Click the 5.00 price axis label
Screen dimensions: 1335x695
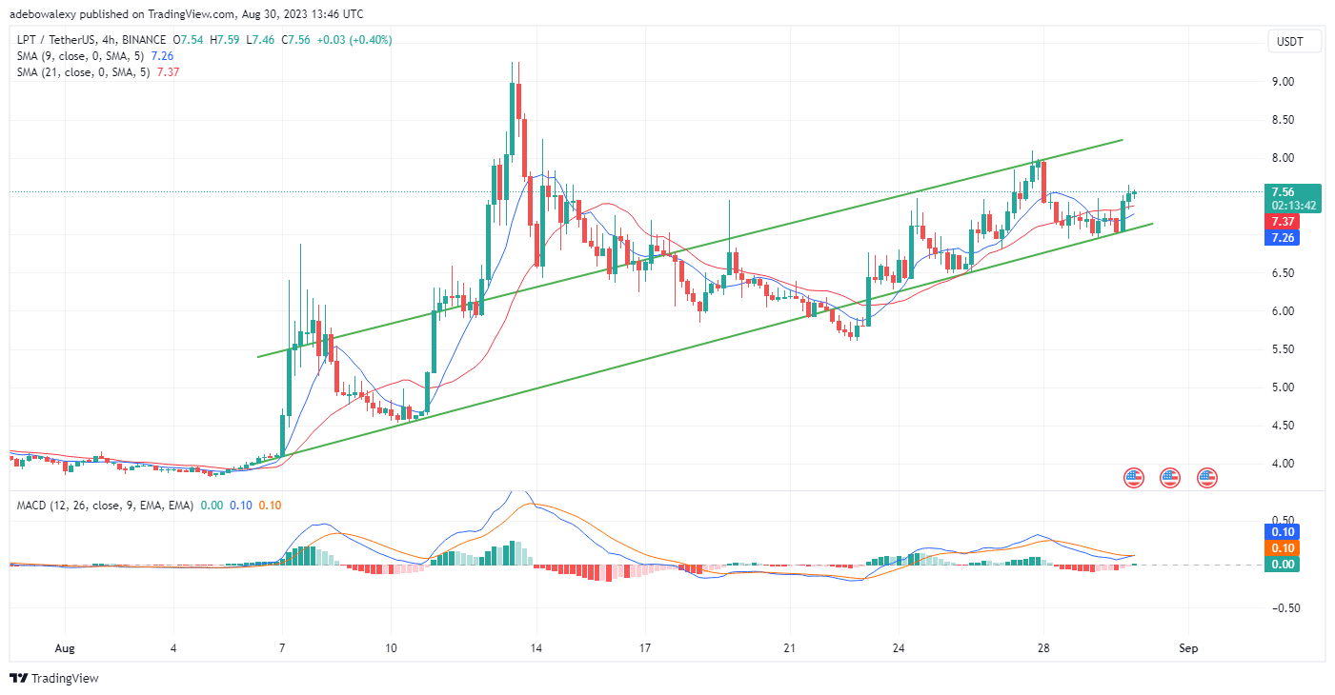tap(1283, 387)
